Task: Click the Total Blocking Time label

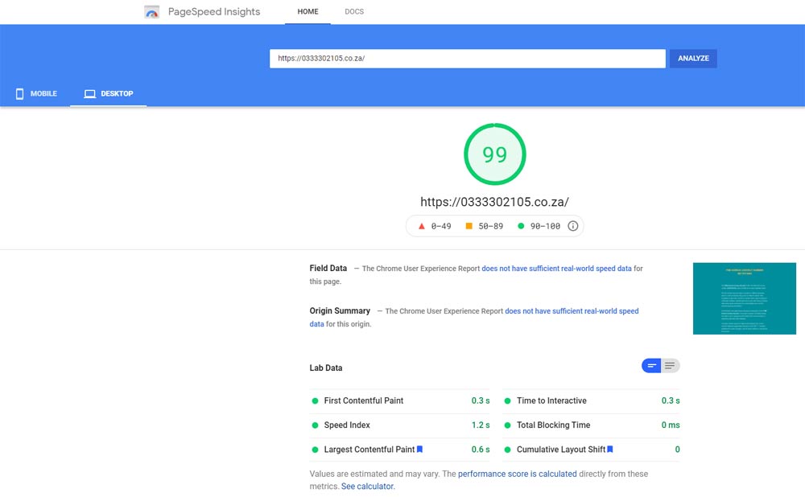Action: coord(554,425)
